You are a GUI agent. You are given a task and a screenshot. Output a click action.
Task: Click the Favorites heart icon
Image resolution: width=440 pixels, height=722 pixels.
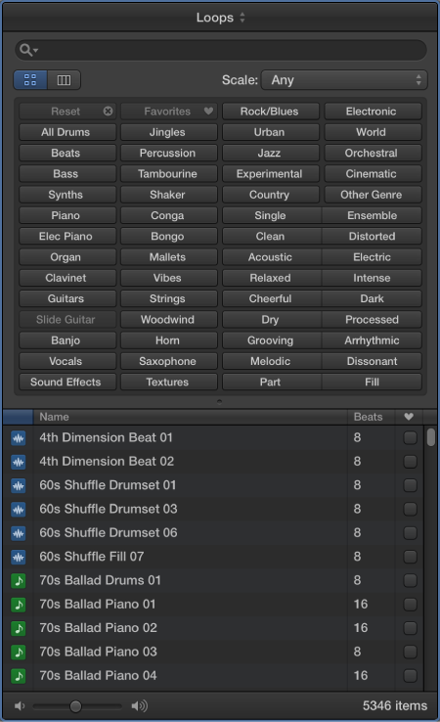208,111
